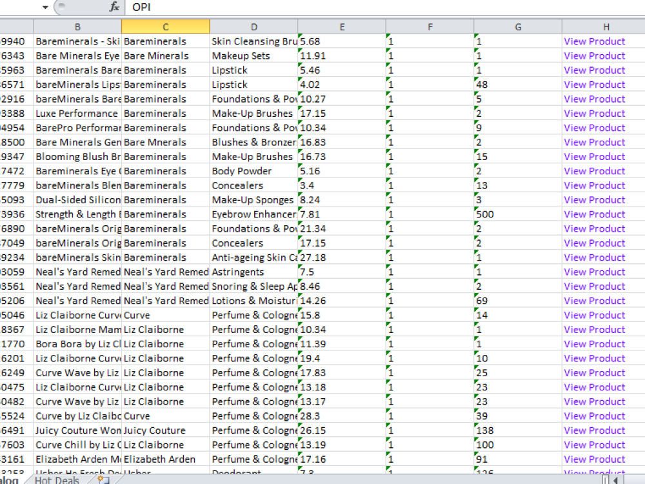
Task: Open View Product link in Juicy Couture row
Action: pyautogui.click(x=595, y=430)
